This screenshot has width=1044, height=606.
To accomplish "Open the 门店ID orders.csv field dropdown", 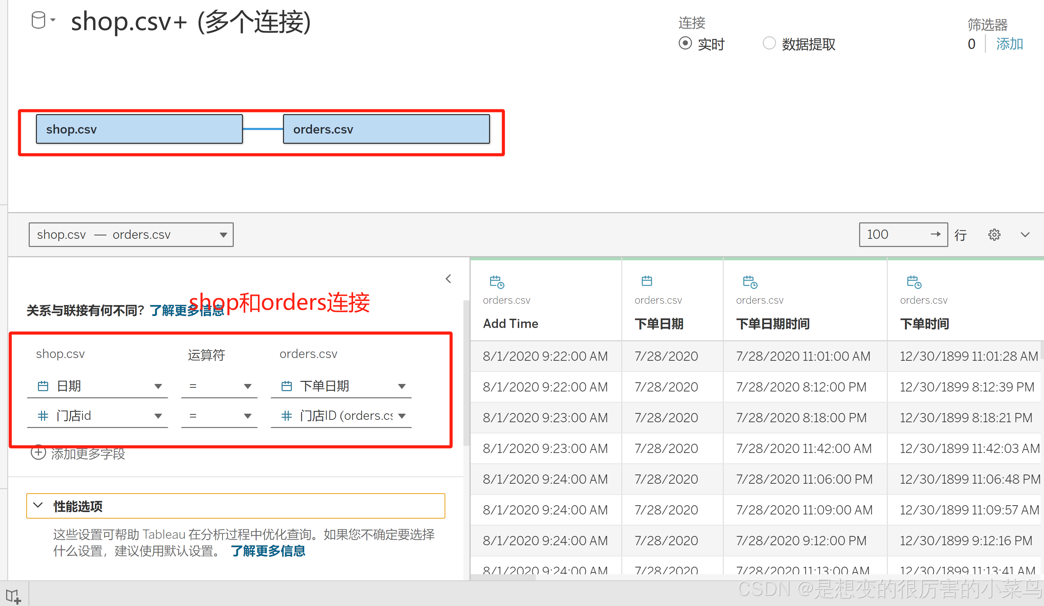I will click(x=402, y=416).
